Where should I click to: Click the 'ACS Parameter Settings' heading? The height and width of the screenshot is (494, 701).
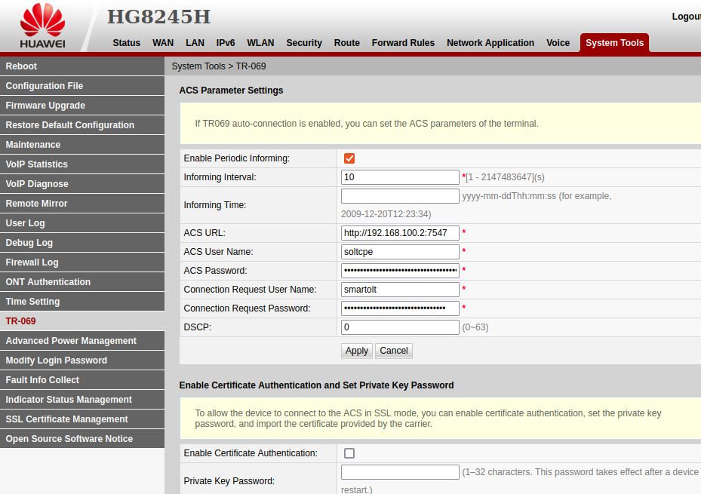coord(231,91)
